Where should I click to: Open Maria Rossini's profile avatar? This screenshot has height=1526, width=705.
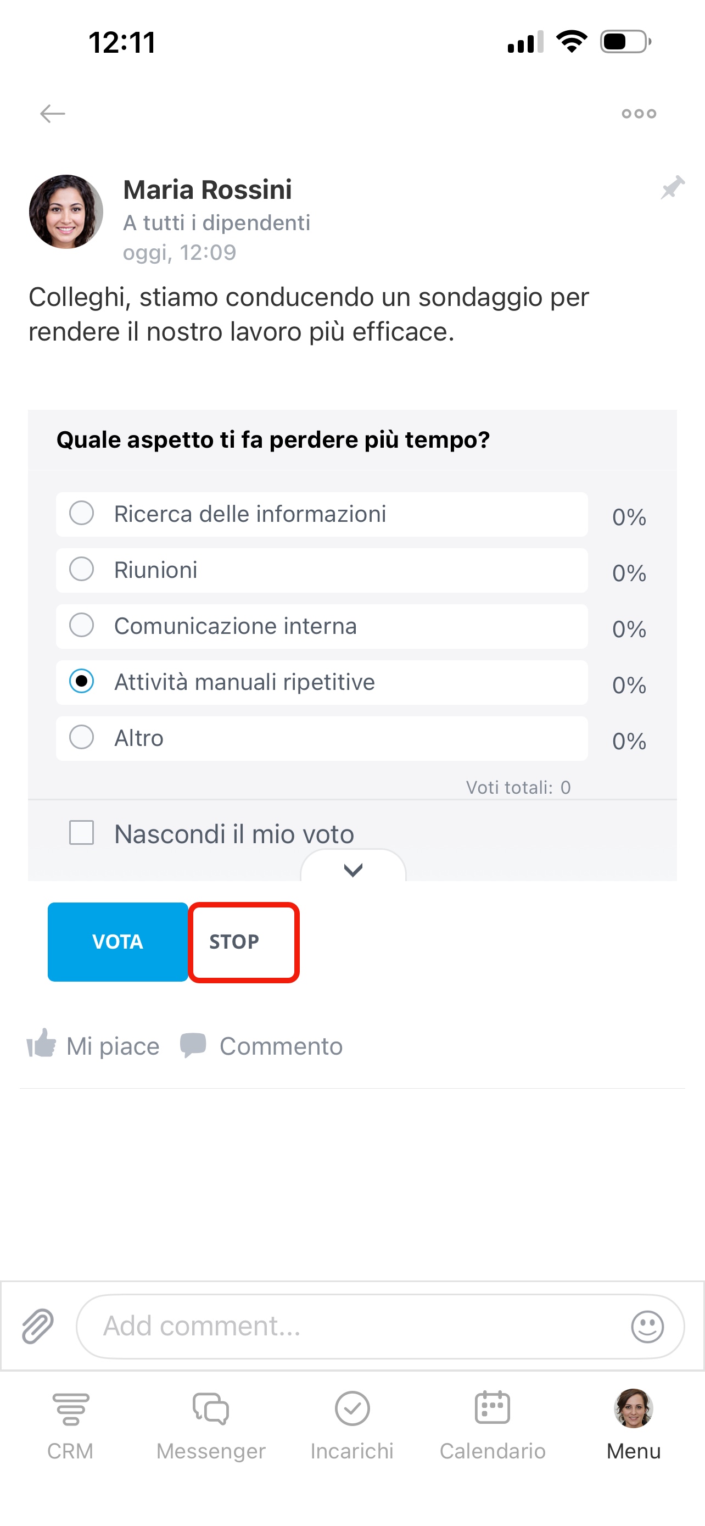point(66,211)
